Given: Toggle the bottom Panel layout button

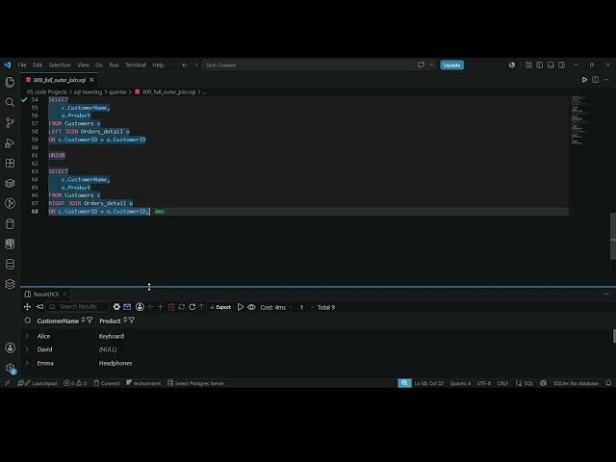Looking at the screenshot, I should (551, 64).
